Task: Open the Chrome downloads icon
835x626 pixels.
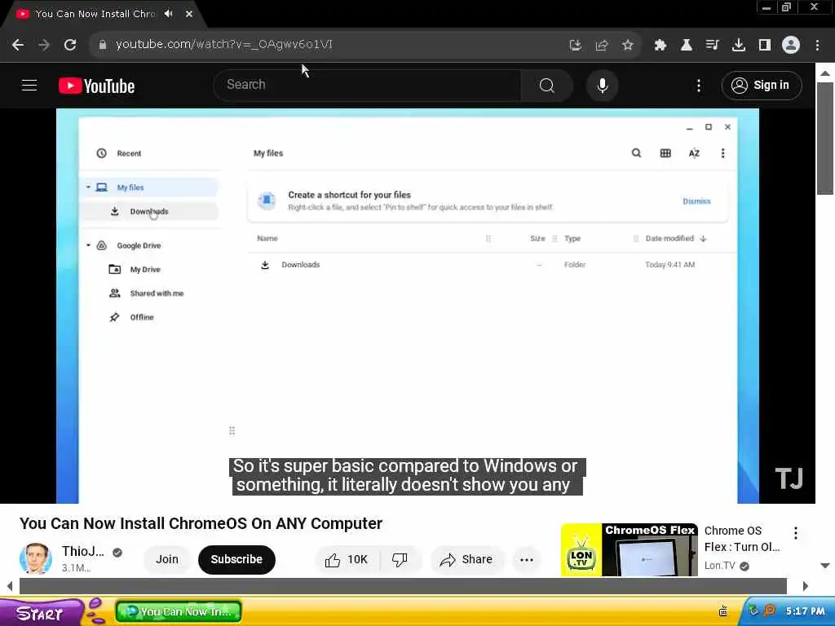Action: click(739, 46)
